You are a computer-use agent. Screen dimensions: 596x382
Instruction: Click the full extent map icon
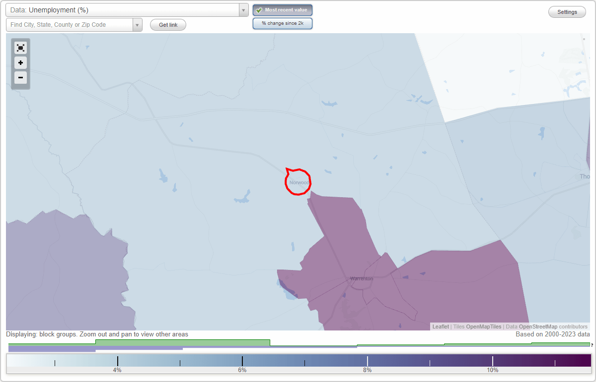point(20,48)
